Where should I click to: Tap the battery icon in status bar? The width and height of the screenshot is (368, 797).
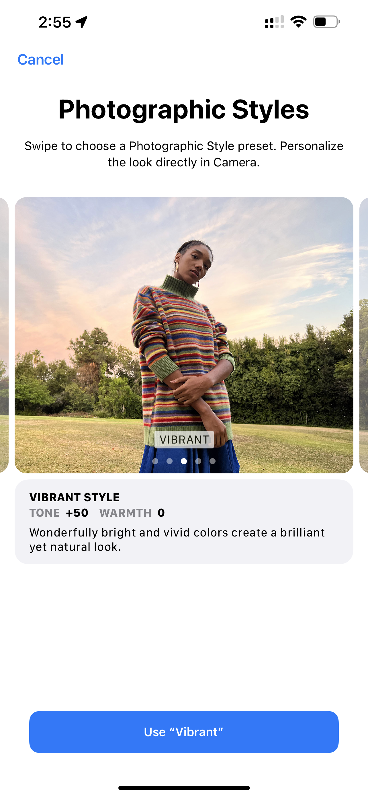pyautogui.click(x=327, y=22)
